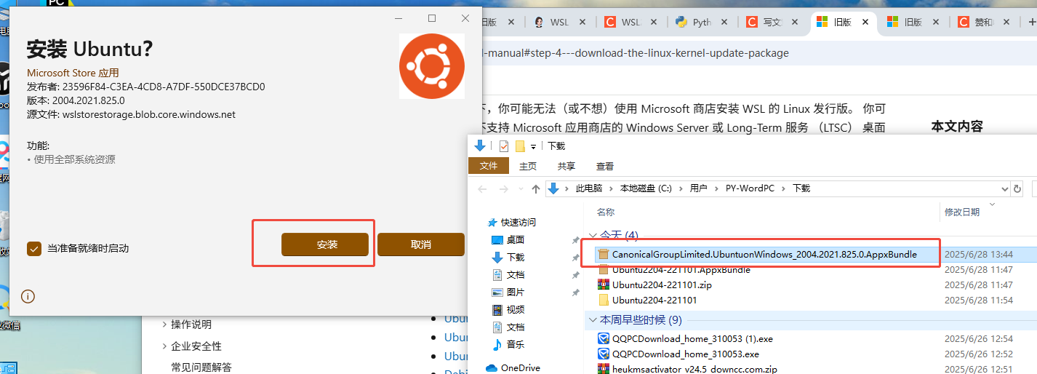Click the icon of QQPCDownload_home_310053 (1).exe

603,338
